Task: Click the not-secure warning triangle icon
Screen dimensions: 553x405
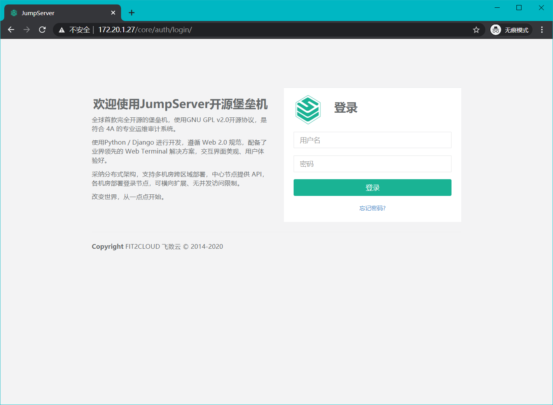Action: tap(61, 30)
